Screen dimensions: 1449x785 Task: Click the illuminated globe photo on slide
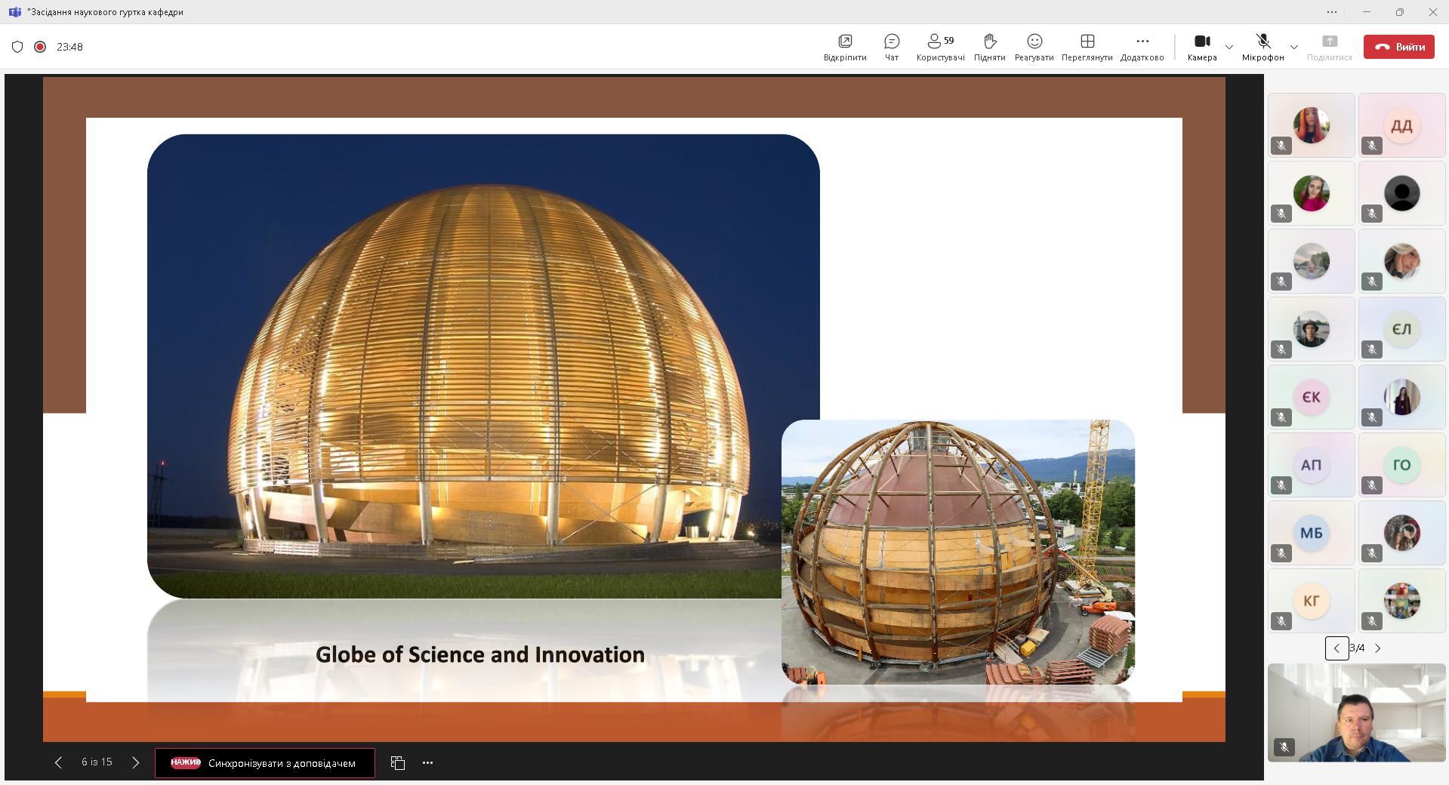(483, 366)
